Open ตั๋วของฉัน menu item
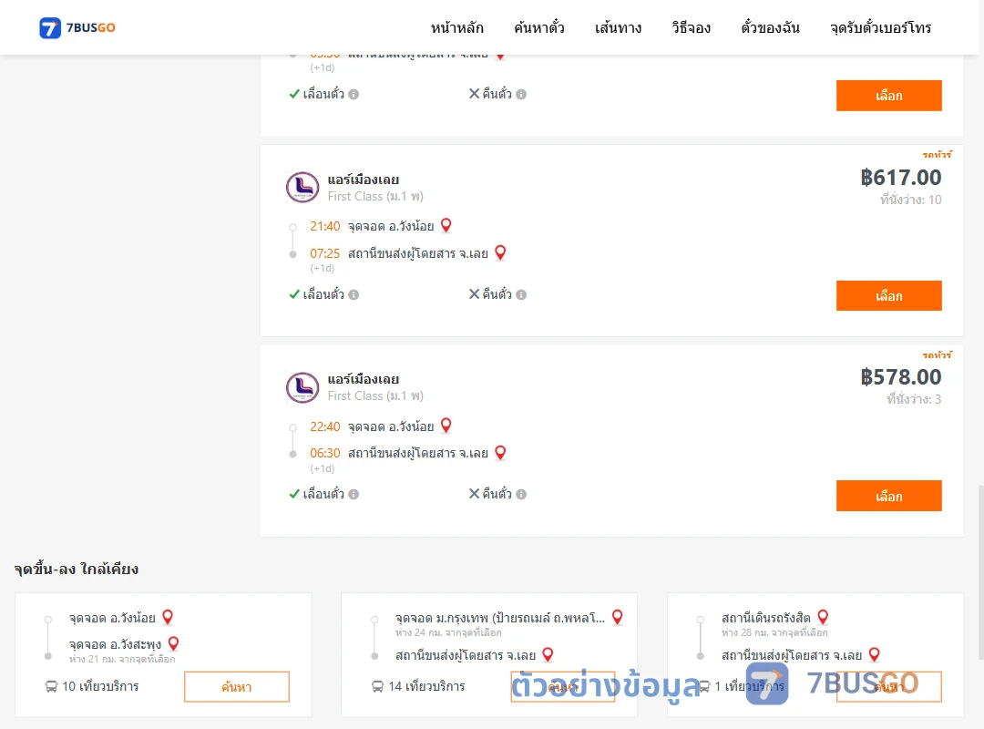This screenshot has height=729, width=984. 770,27
